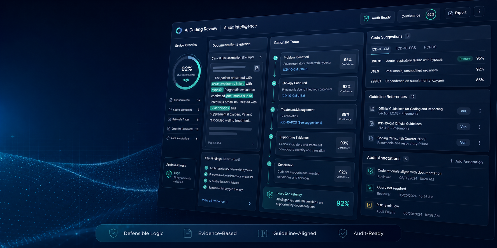The image size is (497, 248).
Task: Click document icon for ICD-10-CM Official Guidelines
Action: coord(372,123)
